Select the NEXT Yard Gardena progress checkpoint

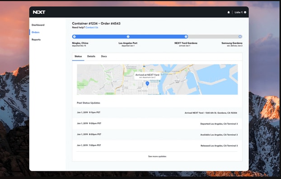tap(186, 37)
